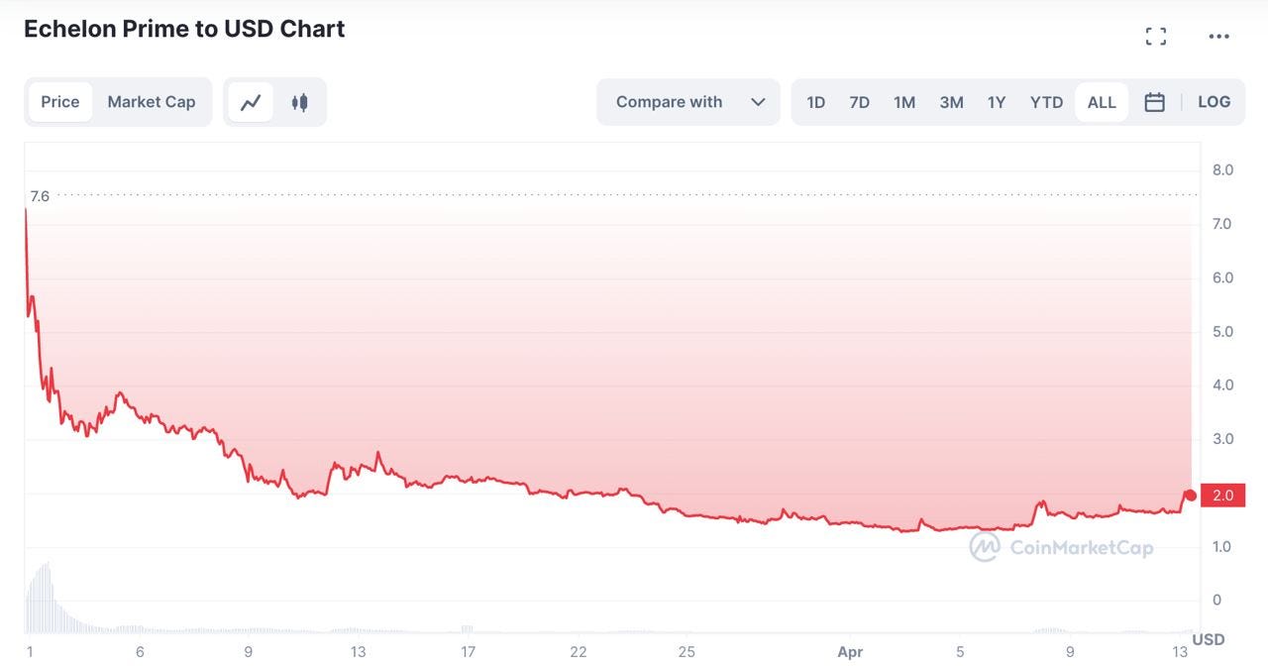Switch to candlestick chart view

[299, 101]
